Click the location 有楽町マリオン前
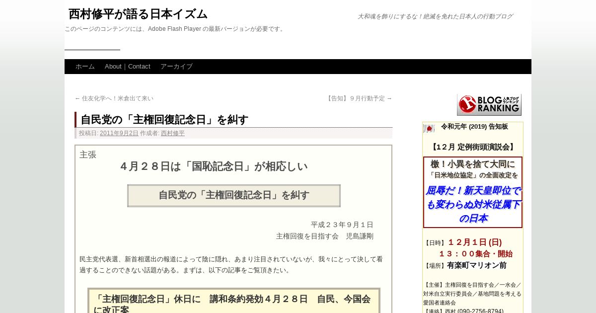The image size is (596, 313). tap(477, 265)
